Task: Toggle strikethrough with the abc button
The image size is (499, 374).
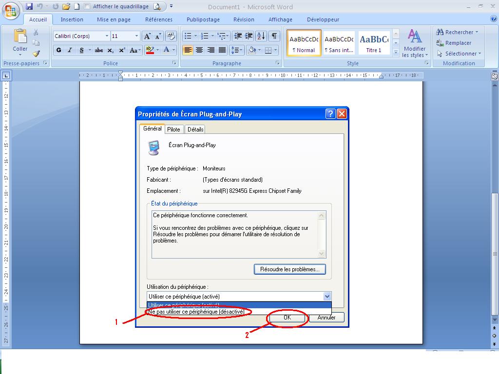Action: [x=99, y=50]
